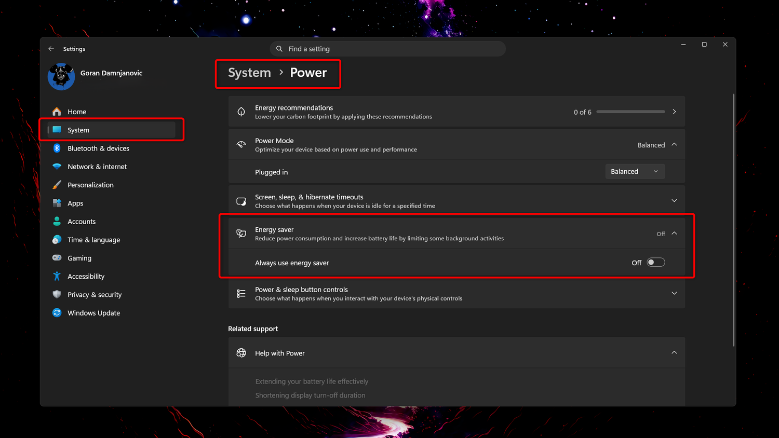Viewport: 779px width, 438px height.
Task: Turn on Always use energy saver toggle
Action: coord(656,263)
